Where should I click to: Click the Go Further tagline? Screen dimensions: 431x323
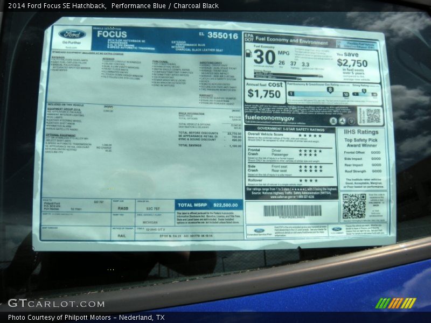[72, 43]
